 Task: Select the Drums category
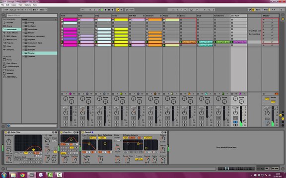tap(9, 26)
